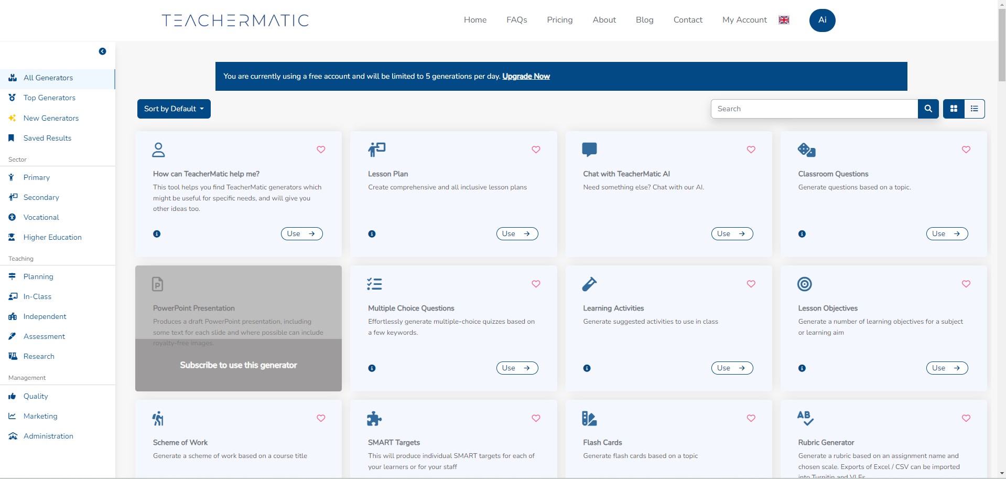
Task: Open Pricing in the top navigation
Action: [x=559, y=20]
